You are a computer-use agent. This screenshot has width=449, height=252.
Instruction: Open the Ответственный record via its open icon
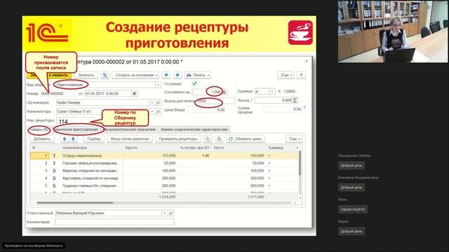coord(171,213)
